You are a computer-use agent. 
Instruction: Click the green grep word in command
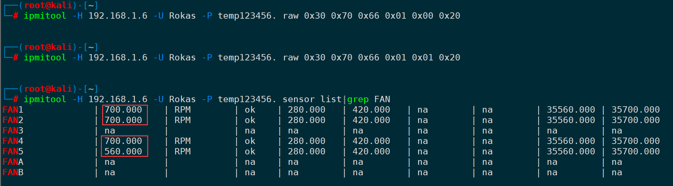tap(358, 99)
